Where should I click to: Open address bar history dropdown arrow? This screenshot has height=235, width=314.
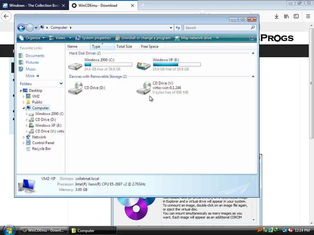171,28
